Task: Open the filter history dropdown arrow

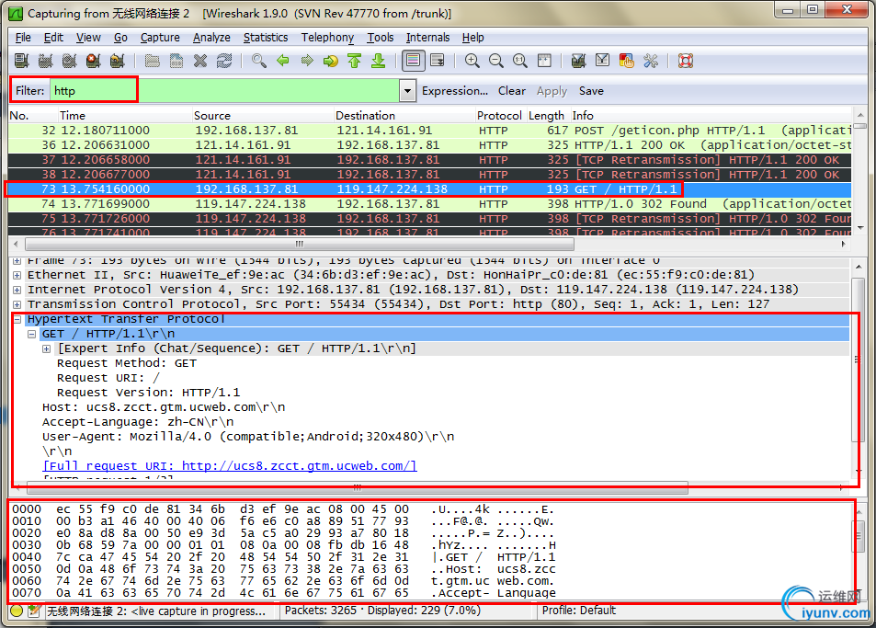Action: pyautogui.click(x=408, y=90)
